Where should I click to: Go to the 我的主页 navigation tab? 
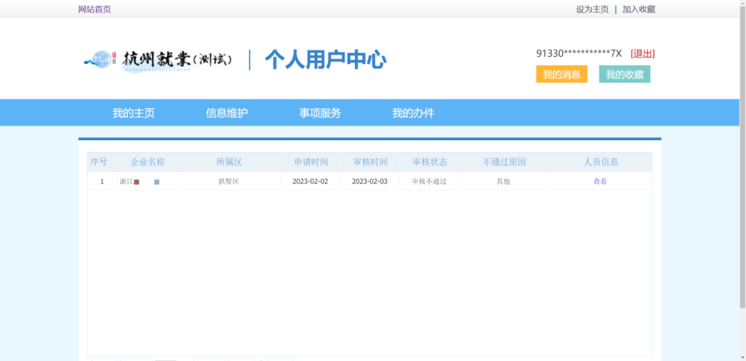(x=133, y=113)
